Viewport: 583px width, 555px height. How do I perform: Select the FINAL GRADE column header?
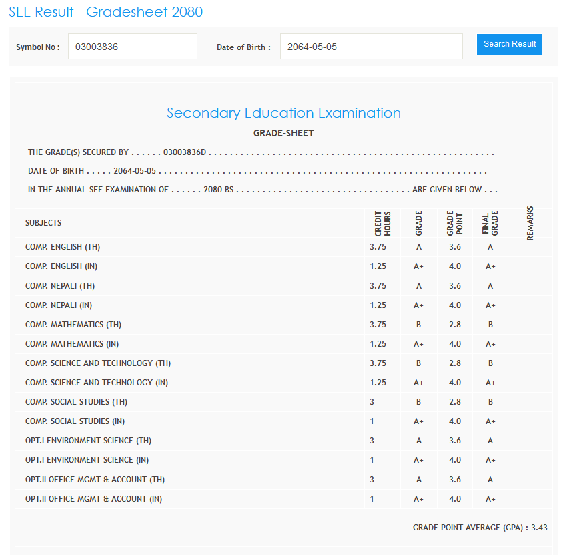490,224
